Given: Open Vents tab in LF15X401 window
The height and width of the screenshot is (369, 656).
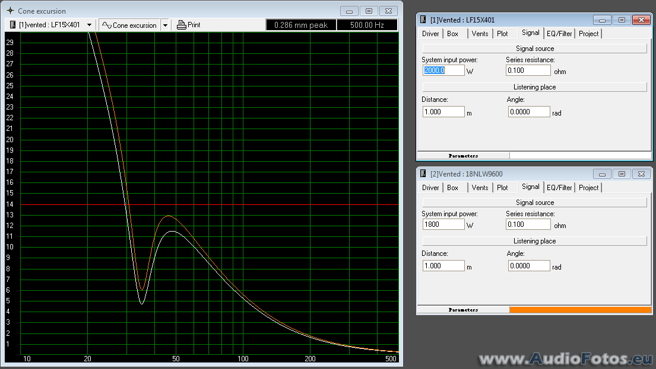Looking at the screenshot, I should click(480, 34).
